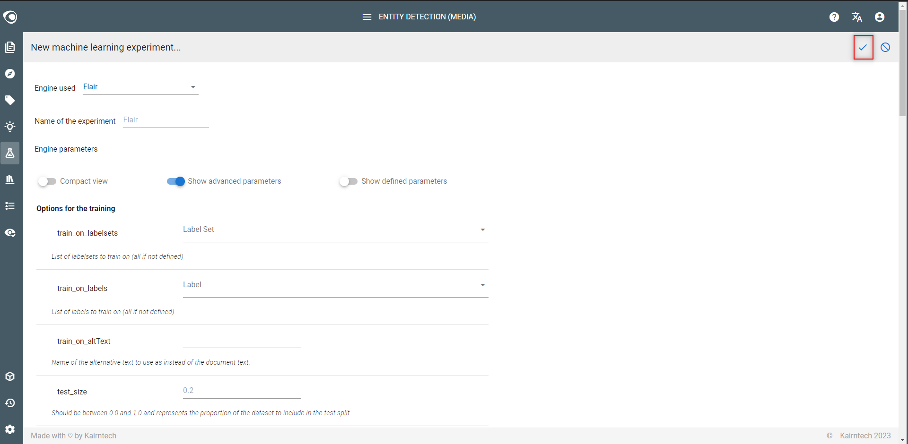Viewport: 908px width, 444px height.
Task: Open the language translation icon
Action: 857,17
